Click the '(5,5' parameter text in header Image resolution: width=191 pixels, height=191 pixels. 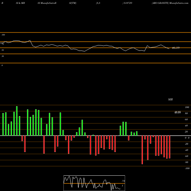click(x=98, y=3)
